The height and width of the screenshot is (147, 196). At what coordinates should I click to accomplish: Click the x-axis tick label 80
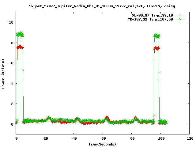pyautogui.click(x=132, y=138)
